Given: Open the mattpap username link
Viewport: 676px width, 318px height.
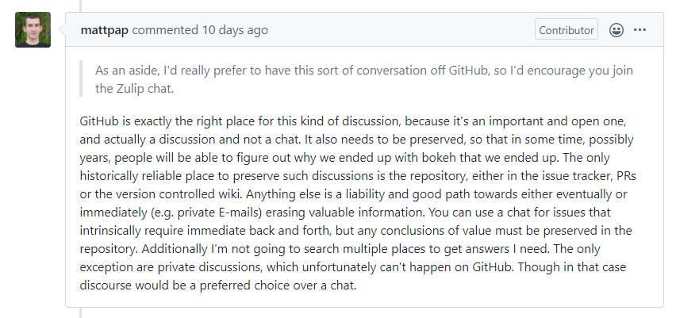Looking at the screenshot, I should click(x=104, y=30).
